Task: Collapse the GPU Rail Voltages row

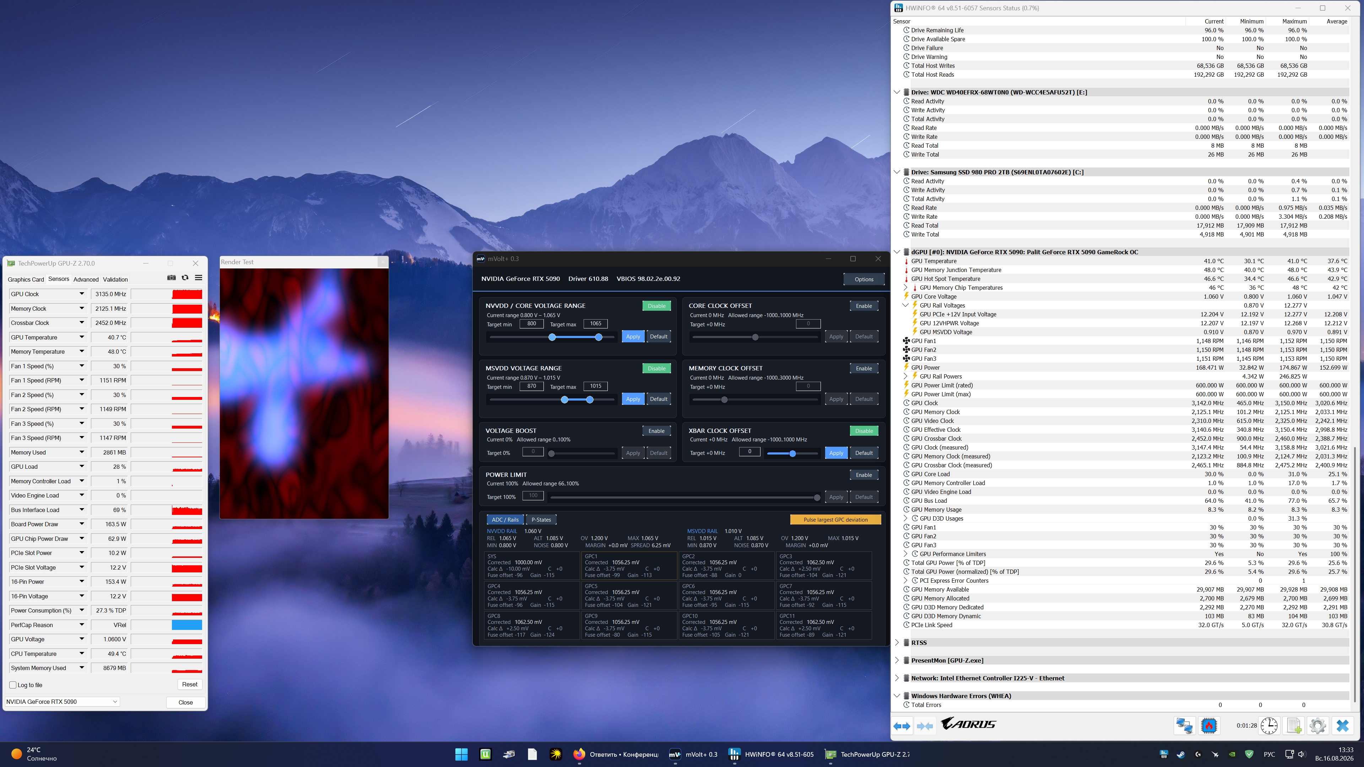Action: [905, 305]
